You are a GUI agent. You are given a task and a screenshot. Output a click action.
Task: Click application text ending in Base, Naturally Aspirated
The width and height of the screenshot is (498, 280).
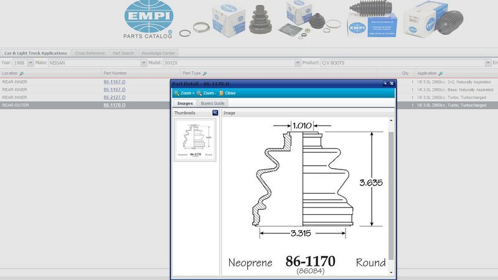(x=455, y=89)
